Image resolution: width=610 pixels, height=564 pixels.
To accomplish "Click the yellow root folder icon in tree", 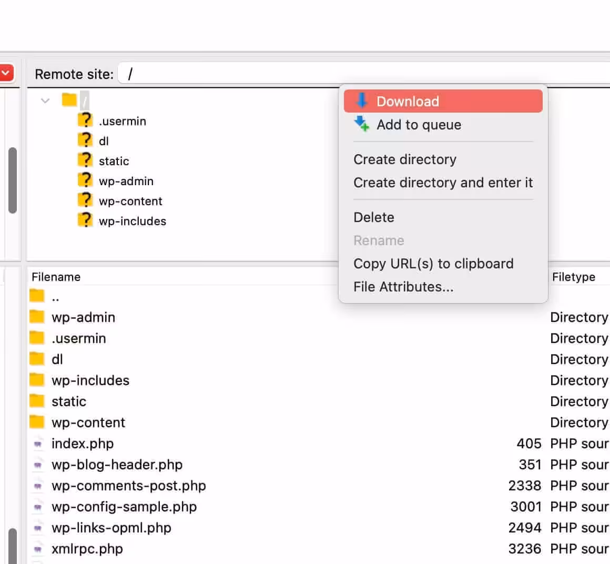I will click(x=70, y=99).
